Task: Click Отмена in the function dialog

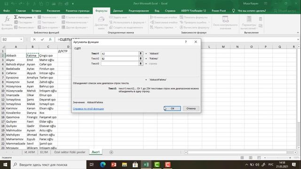Action: pyautogui.click(x=191, y=108)
